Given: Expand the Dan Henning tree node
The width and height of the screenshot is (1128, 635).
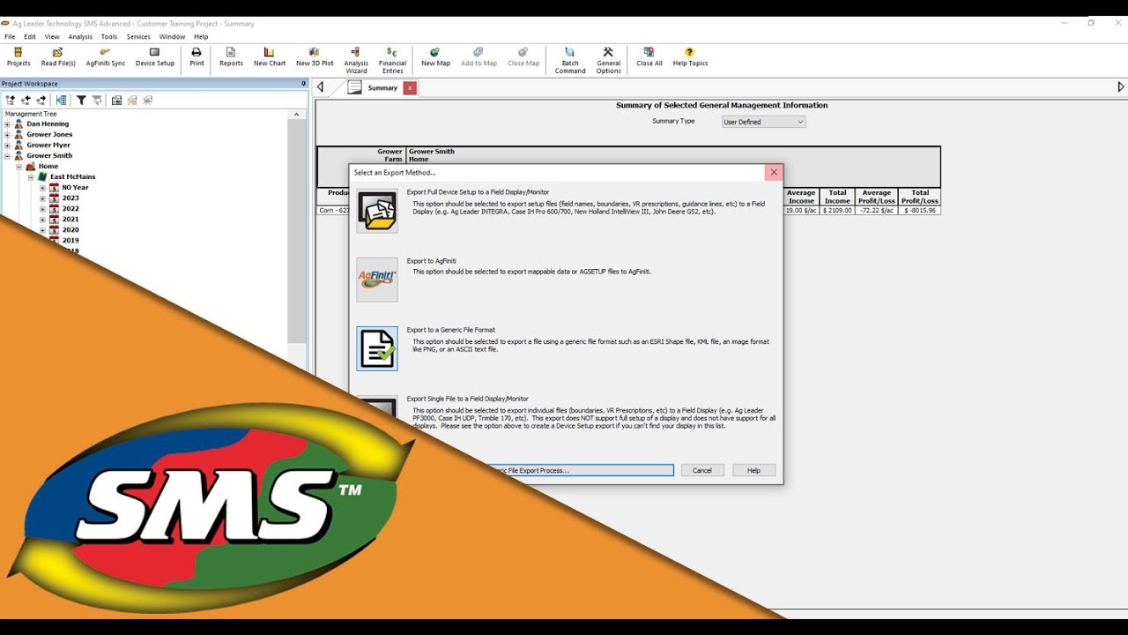Looking at the screenshot, I should point(7,124).
